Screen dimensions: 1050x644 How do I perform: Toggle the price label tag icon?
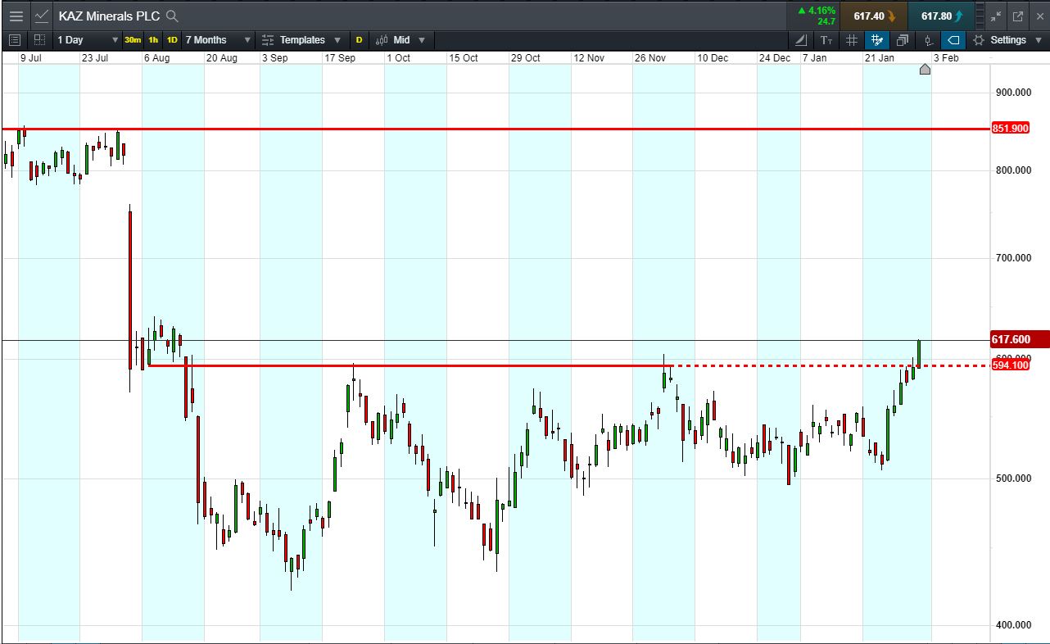tap(953, 39)
